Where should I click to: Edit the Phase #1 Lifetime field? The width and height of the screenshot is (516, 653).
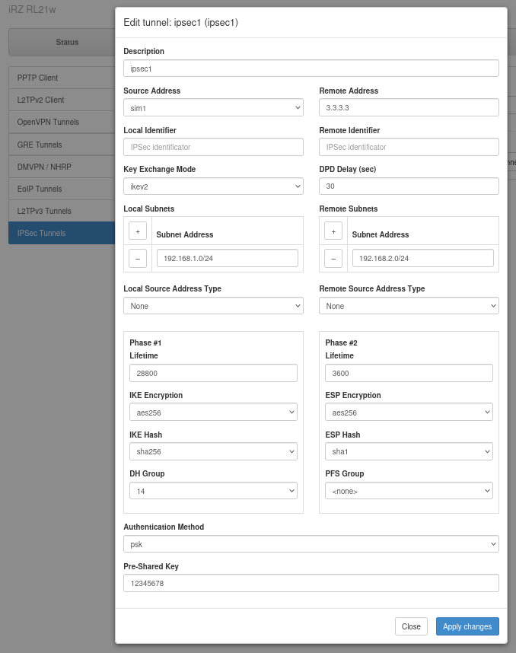213,373
